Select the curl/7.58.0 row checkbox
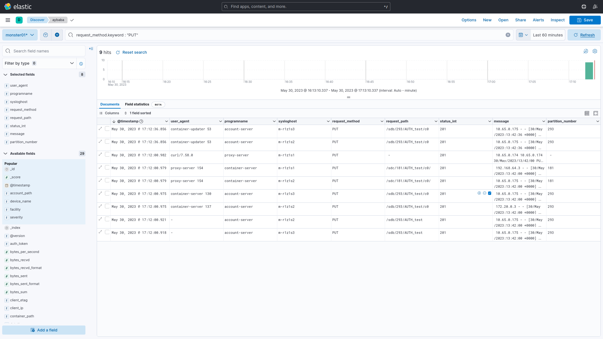This screenshot has width=603, height=339. click(107, 154)
